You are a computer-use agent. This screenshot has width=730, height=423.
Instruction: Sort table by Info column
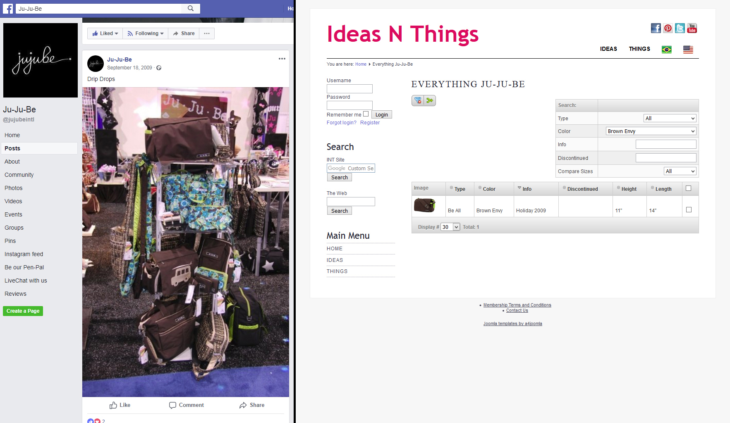point(527,189)
